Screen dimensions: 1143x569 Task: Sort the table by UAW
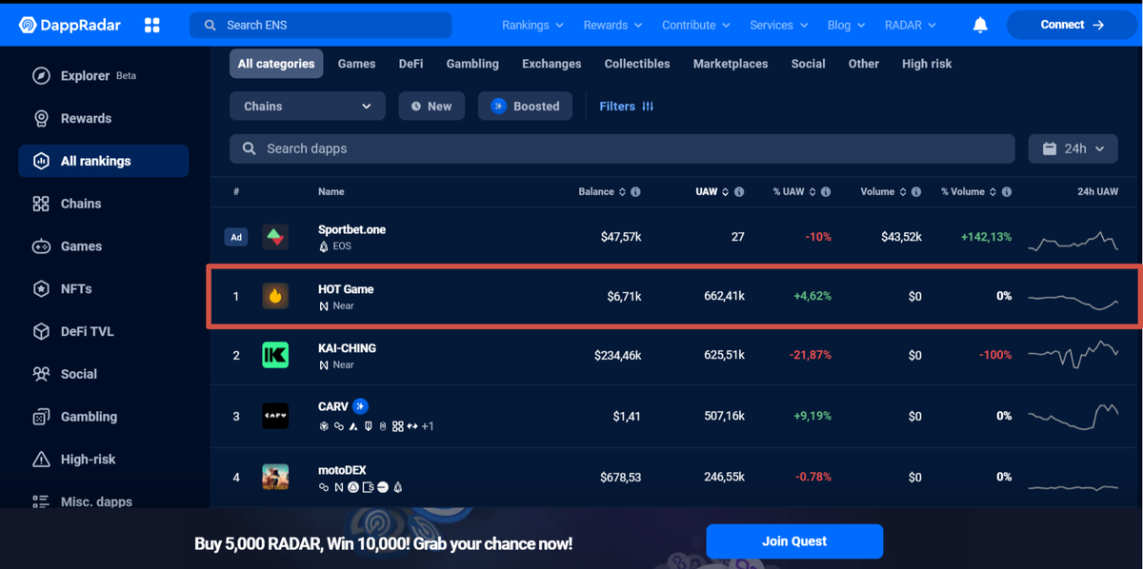[712, 191]
